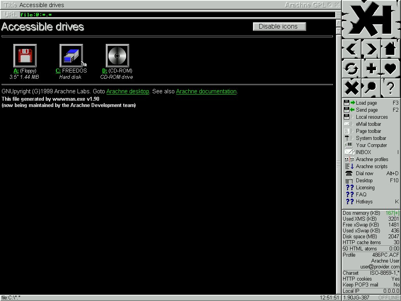Click the plus icon to add to hotlist

click(x=370, y=69)
